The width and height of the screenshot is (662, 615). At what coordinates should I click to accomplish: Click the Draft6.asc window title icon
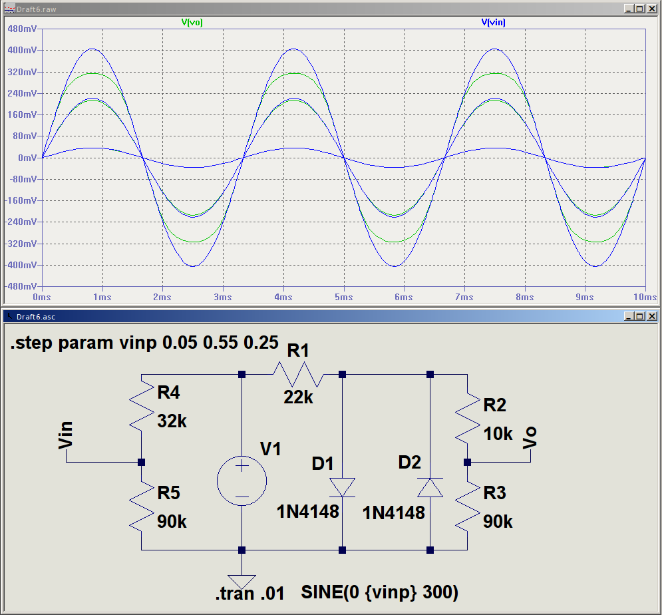click(9, 316)
